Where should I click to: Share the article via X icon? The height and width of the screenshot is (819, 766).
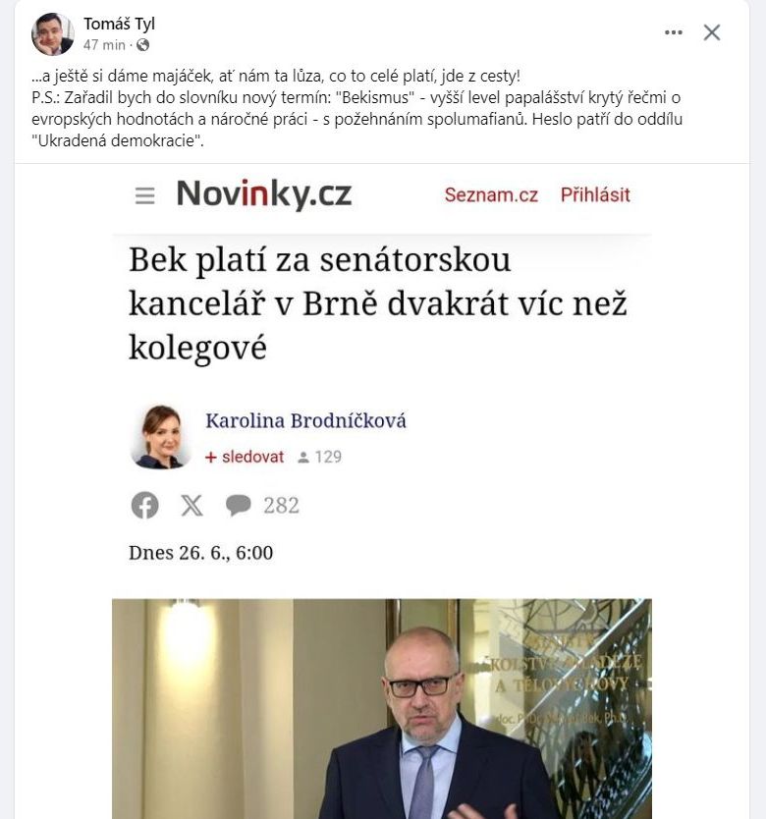[x=191, y=506]
